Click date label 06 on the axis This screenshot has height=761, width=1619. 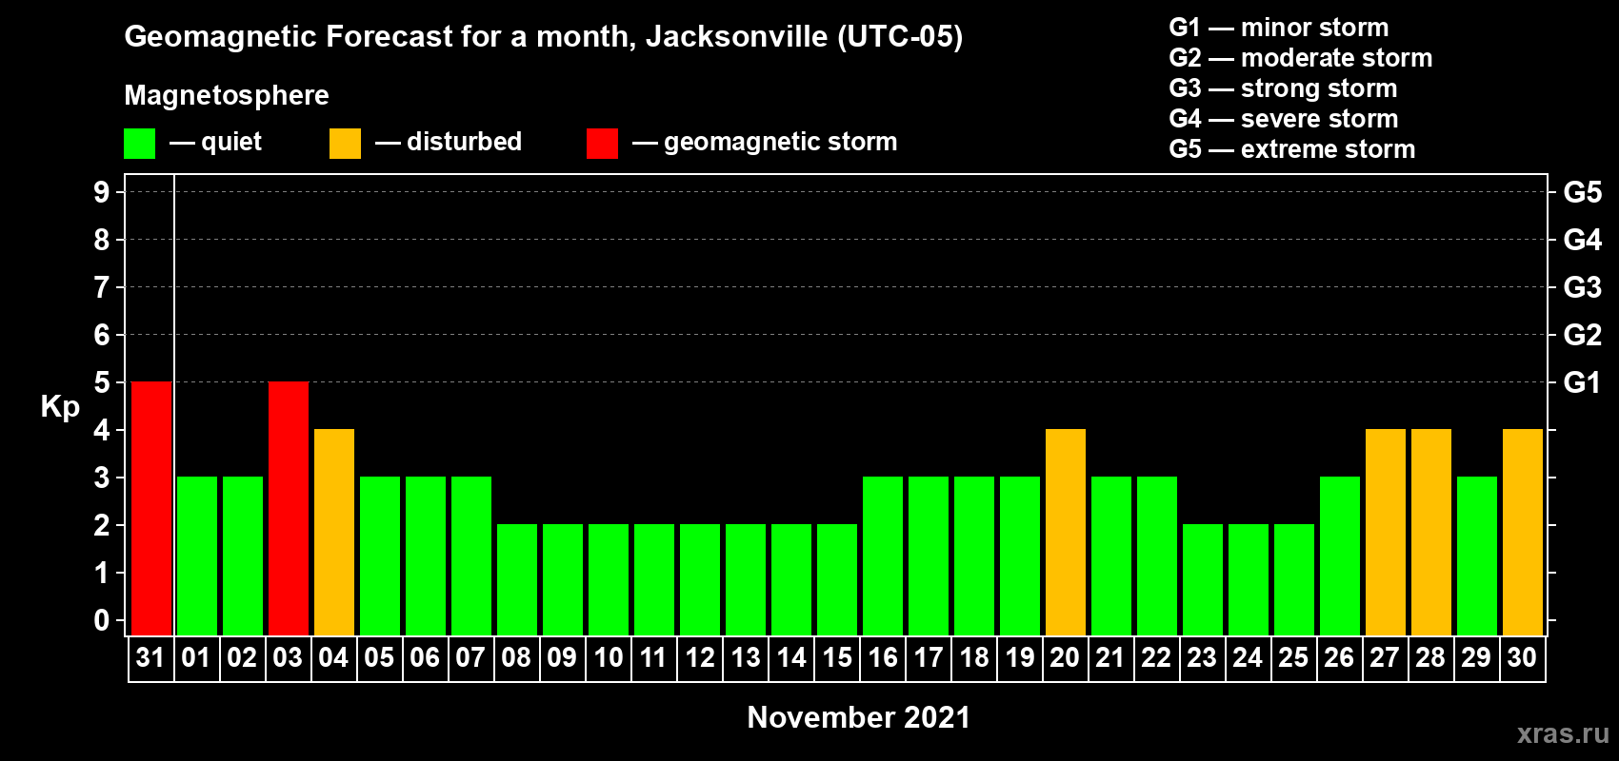point(425,657)
